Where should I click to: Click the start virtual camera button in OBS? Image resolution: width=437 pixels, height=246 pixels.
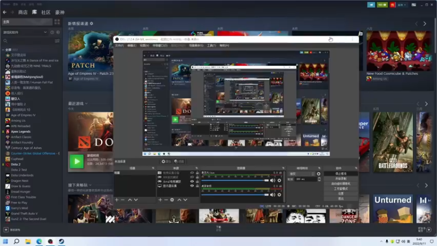coord(341,184)
